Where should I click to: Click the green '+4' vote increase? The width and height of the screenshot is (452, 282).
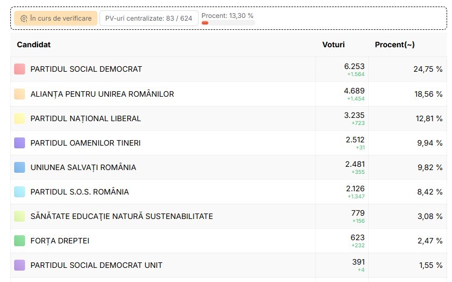tap(361, 270)
